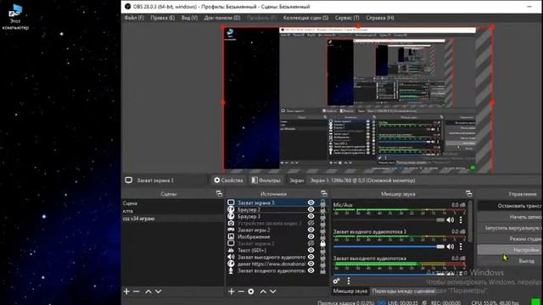Open the Вид (V) menu

[189, 18]
